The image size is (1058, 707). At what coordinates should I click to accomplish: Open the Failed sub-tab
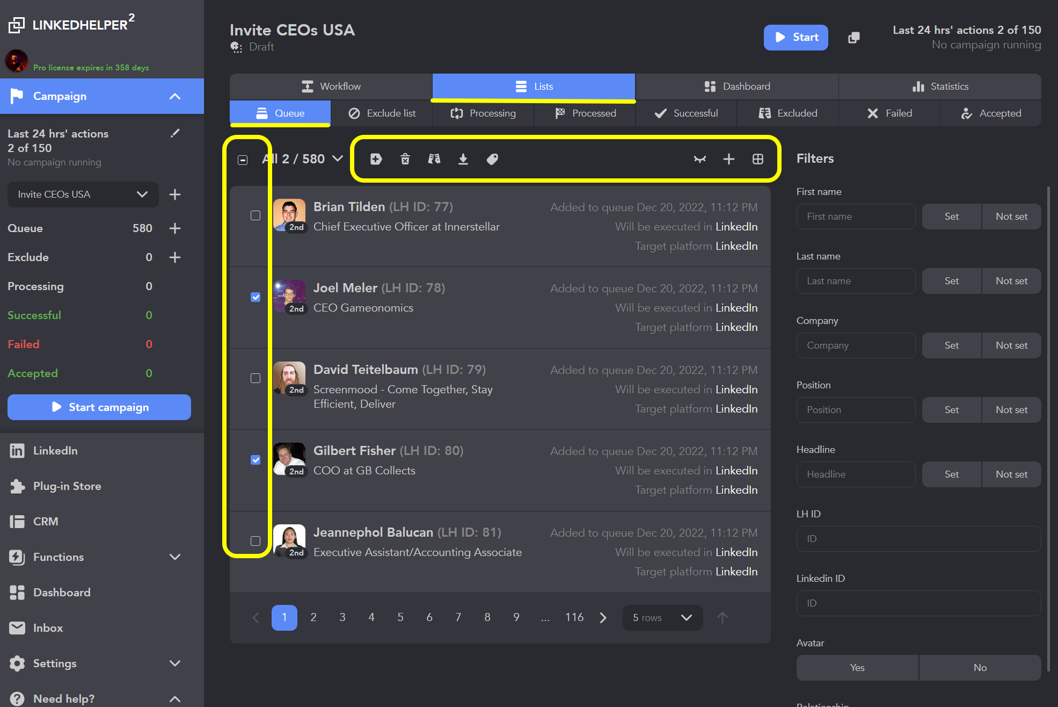[x=889, y=113]
